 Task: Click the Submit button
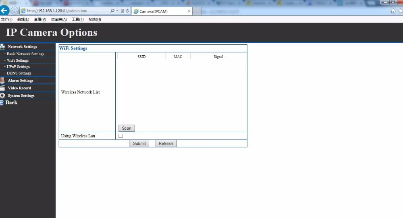click(139, 143)
